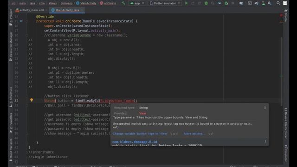Click Sync Project with Gradle Files icon

[x=256, y=3]
